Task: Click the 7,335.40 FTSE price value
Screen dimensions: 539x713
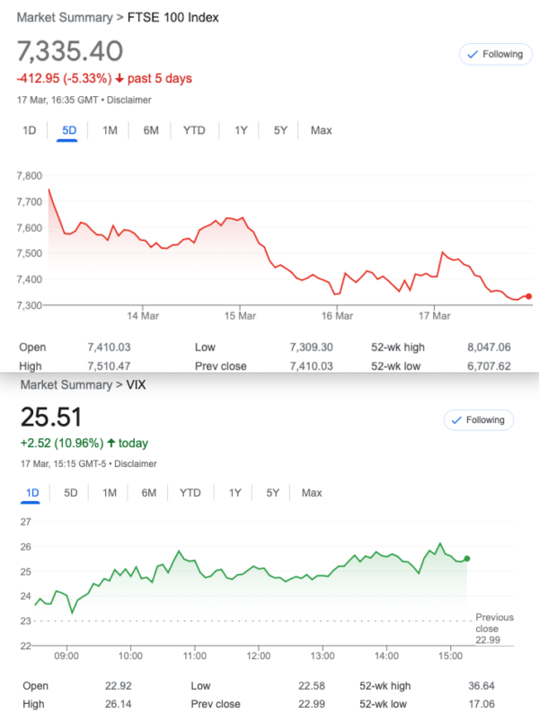Action: pyautogui.click(x=70, y=50)
